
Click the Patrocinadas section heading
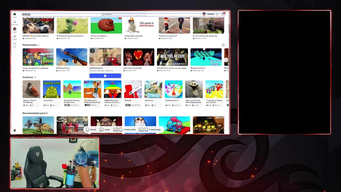30,45
